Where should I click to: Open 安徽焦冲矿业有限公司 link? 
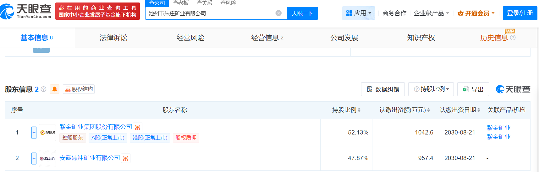[90, 158]
